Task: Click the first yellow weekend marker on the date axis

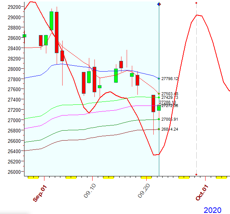Action: [33, 177]
